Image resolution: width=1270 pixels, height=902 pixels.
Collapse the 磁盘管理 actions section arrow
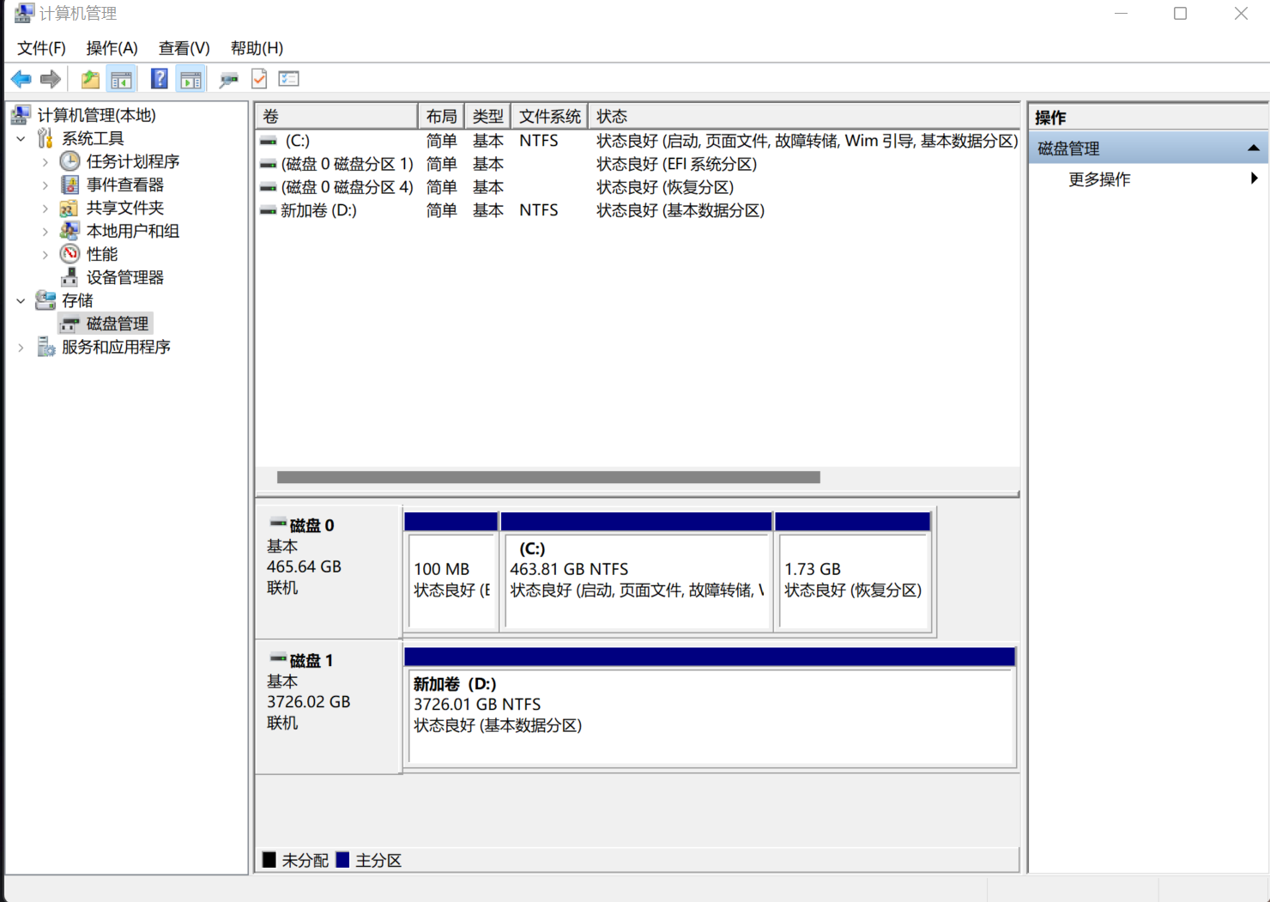[1253, 148]
